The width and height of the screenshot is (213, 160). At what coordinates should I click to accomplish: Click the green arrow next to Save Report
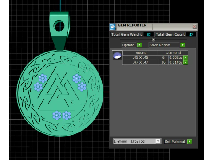183,45
